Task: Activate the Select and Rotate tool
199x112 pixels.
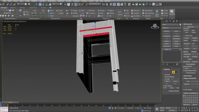Action: coord(44,4)
